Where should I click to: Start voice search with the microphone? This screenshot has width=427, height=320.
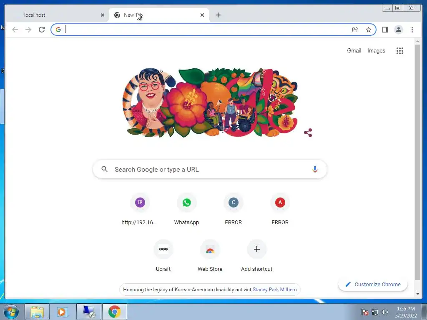coord(315,169)
